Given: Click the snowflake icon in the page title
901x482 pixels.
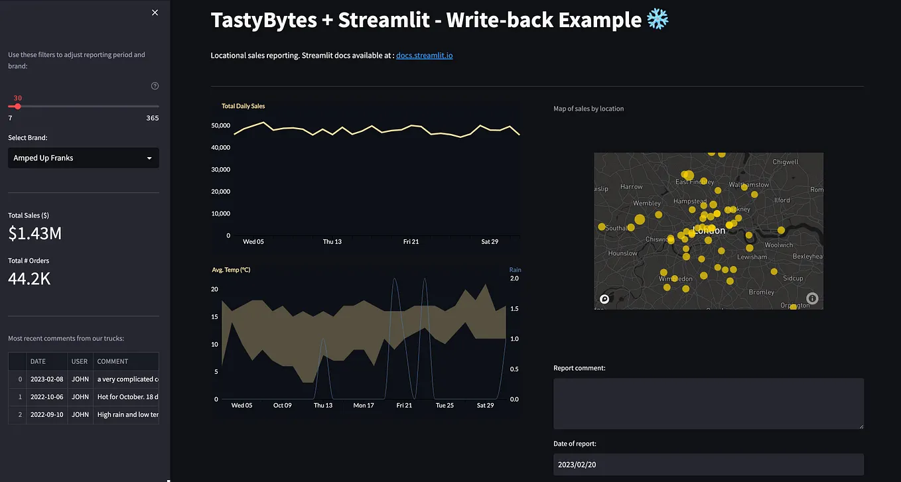Looking at the screenshot, I should (x=658, y=19).
